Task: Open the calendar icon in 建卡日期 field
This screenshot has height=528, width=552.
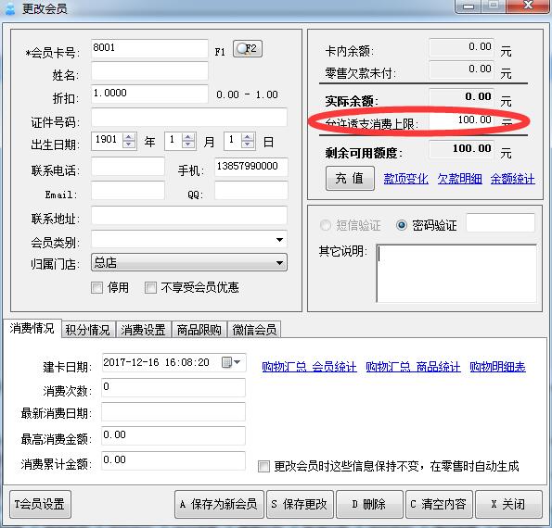Action: pos(226,362)
